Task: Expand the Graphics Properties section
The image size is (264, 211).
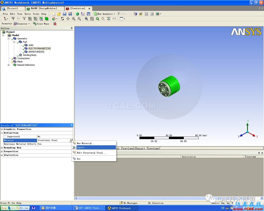Action: [2, 129]
